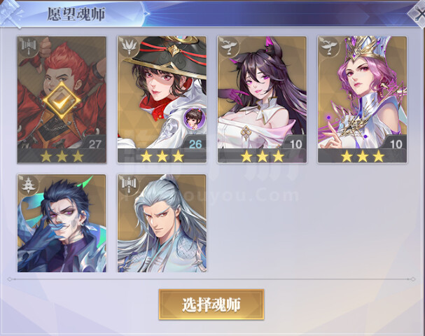The image size is (425, 336).
Task: Click the class emblem on black-hat girl card
Action: pos(128,47)
